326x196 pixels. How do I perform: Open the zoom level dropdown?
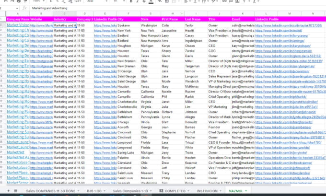point(39,1)
